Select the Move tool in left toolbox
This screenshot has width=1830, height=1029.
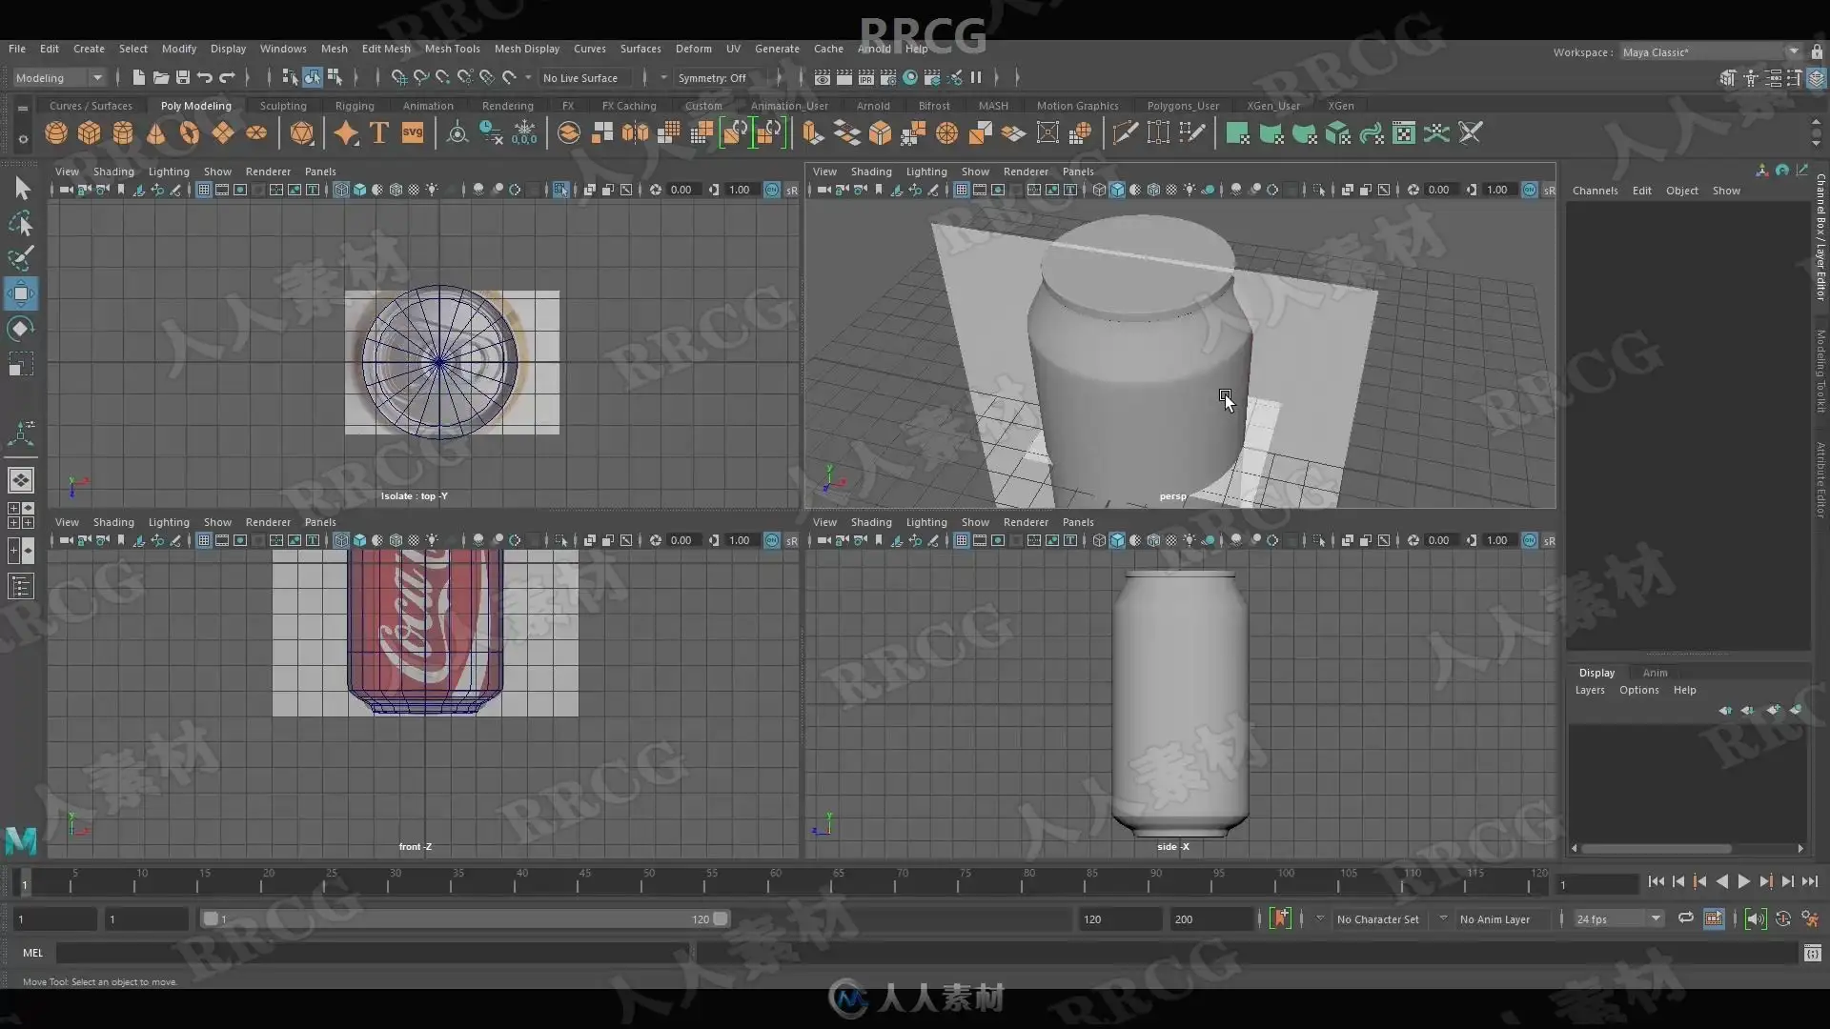[x=21, y=293]
